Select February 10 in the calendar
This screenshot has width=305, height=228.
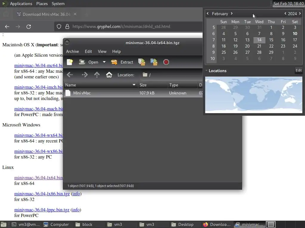coord(295,34)
